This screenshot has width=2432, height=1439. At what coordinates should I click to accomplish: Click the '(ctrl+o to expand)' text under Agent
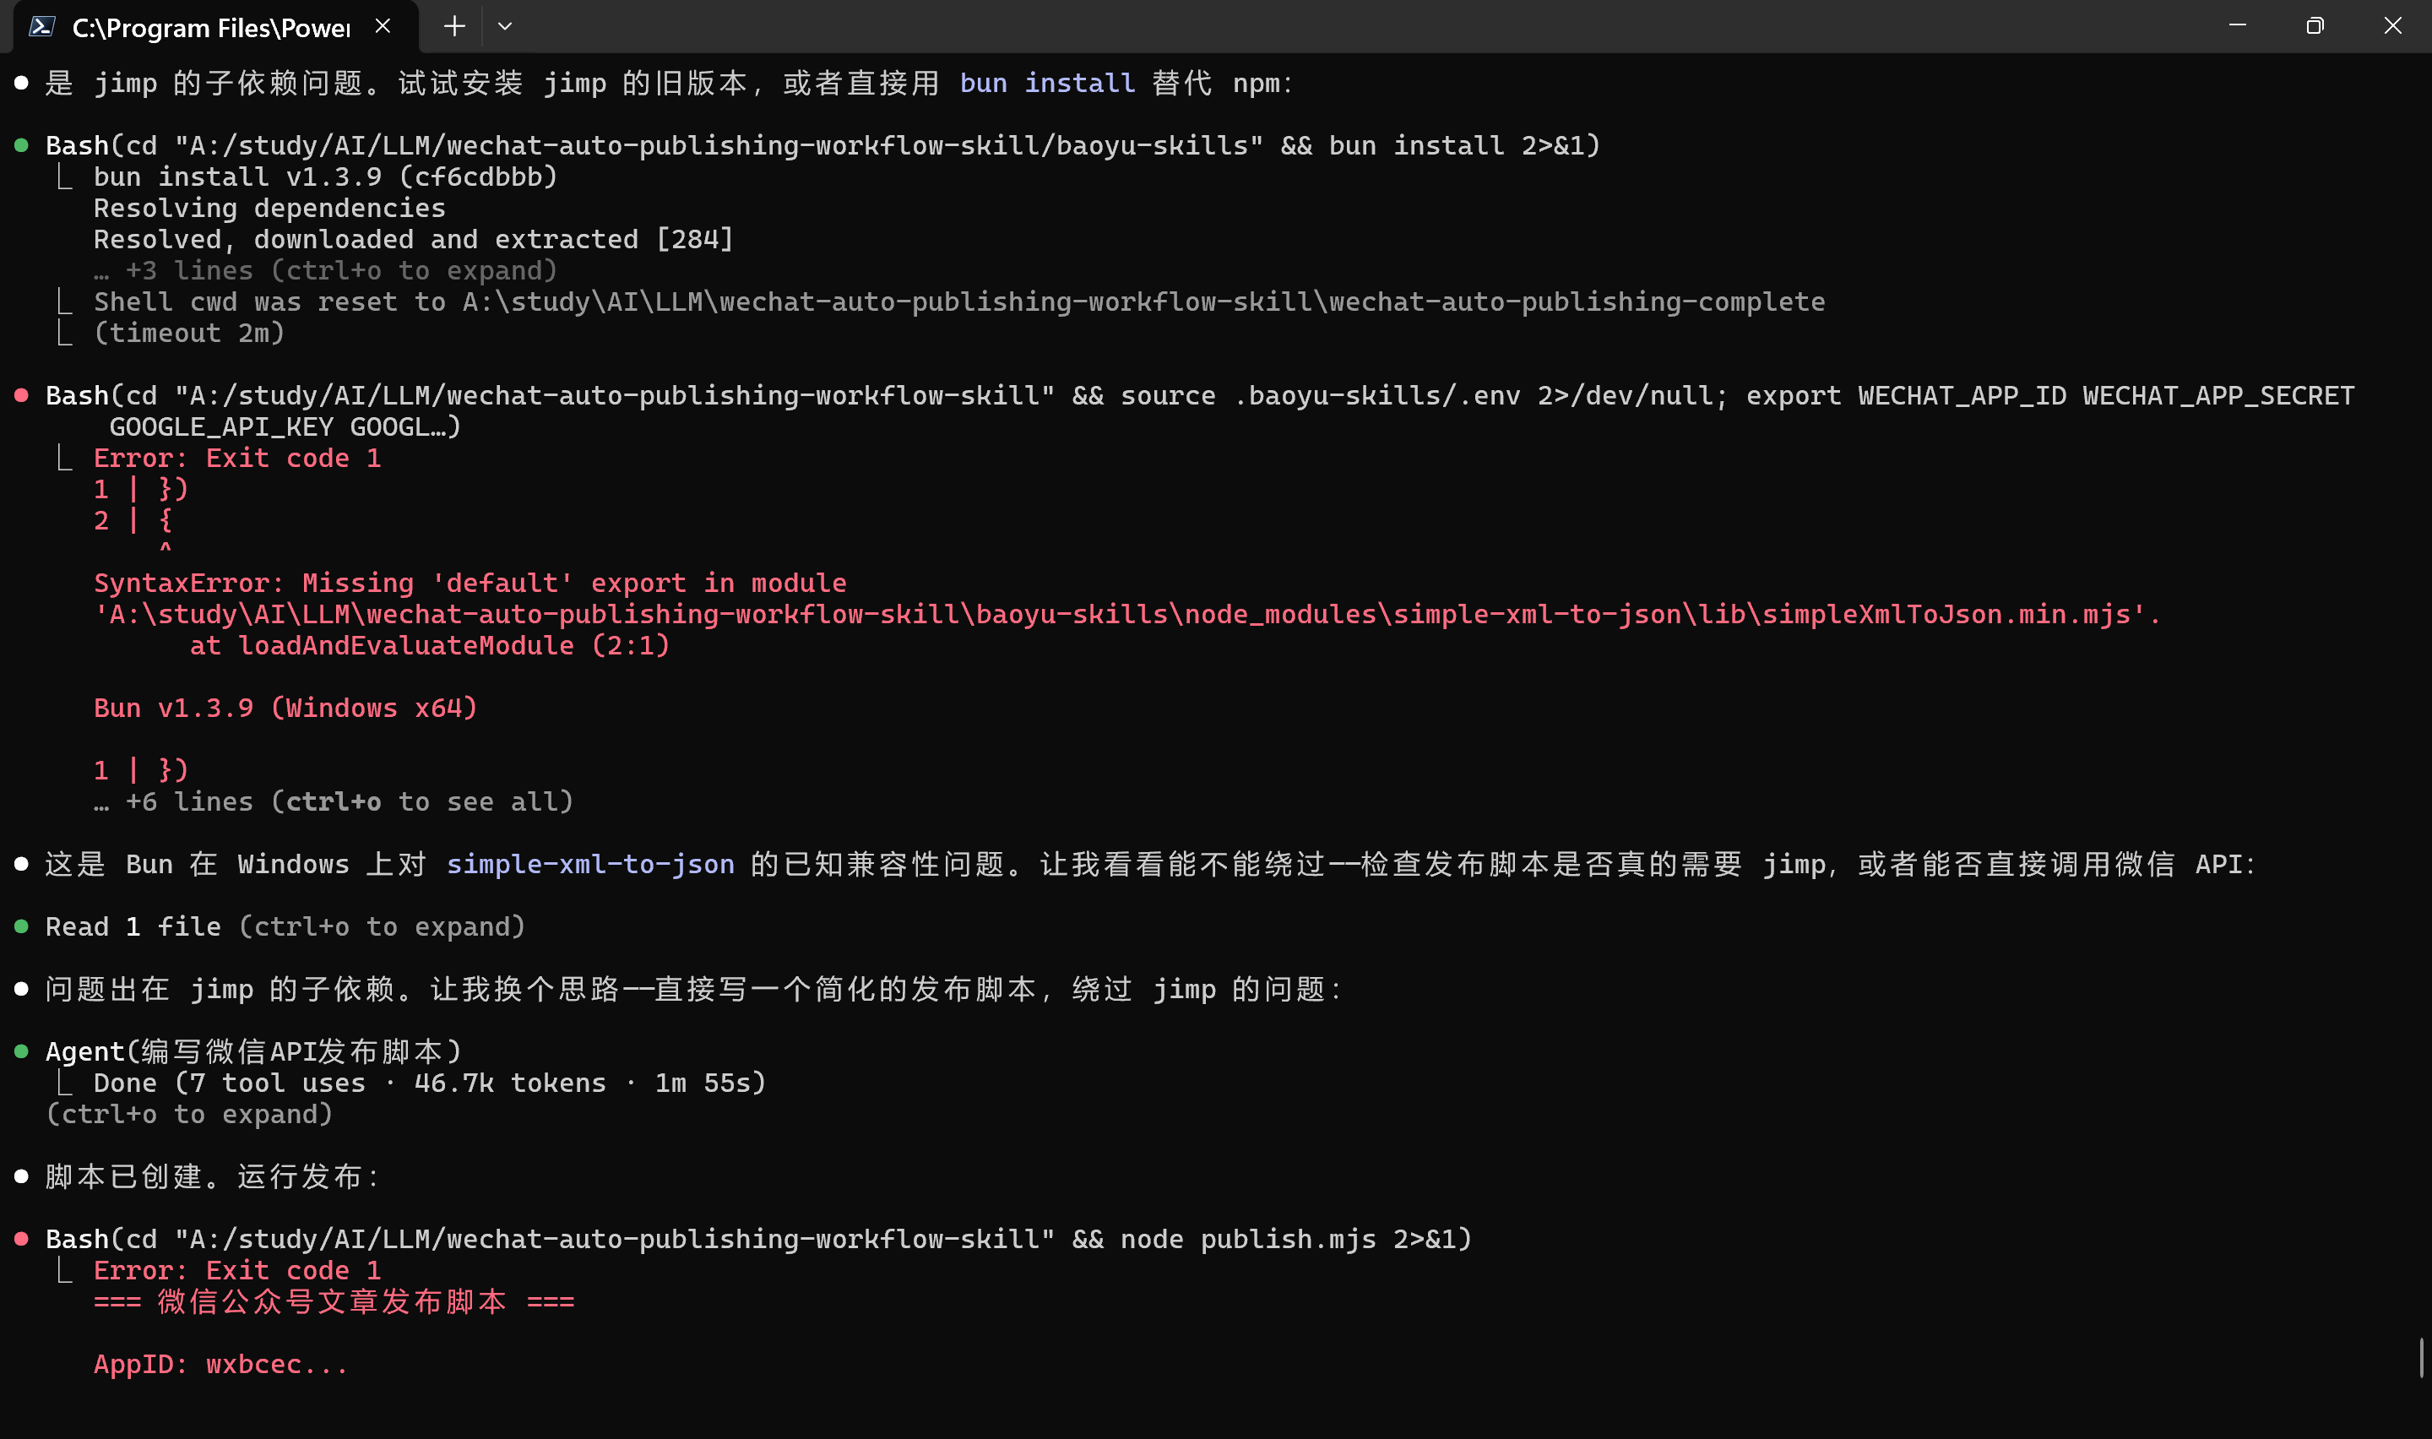tap(190, 1114)
